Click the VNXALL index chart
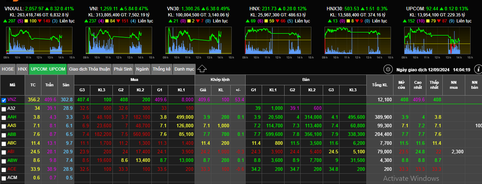Viewport: 482px width, 184px height. click(x=39, y=41)
